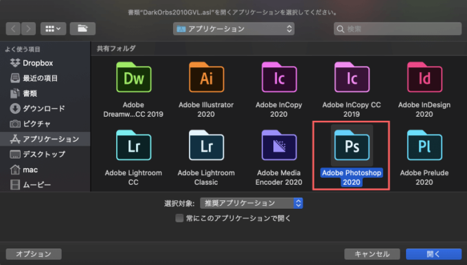Open 最近の項目 in the sidebar
The image size is (467, 265).
click(45, 78)
